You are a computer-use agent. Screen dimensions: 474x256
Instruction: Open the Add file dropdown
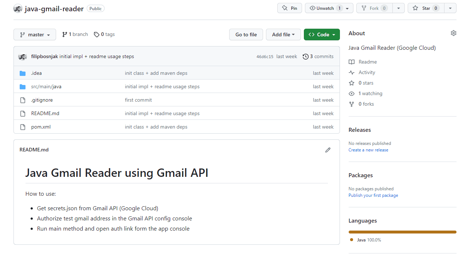point(283,34)
